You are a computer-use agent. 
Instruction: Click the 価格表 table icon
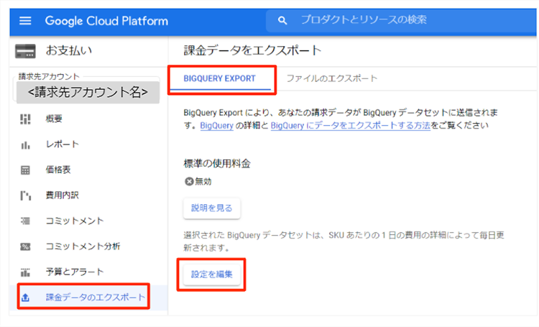[25, 170]
